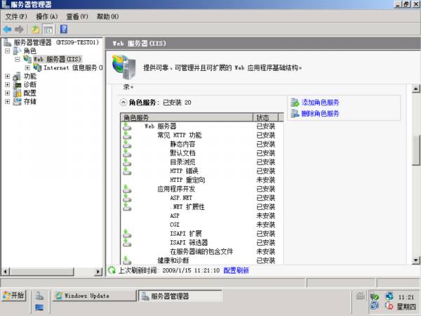The image size is (421, 316).
Task: Expand the 诊断 tree node
Action: (x=8, y=85)
